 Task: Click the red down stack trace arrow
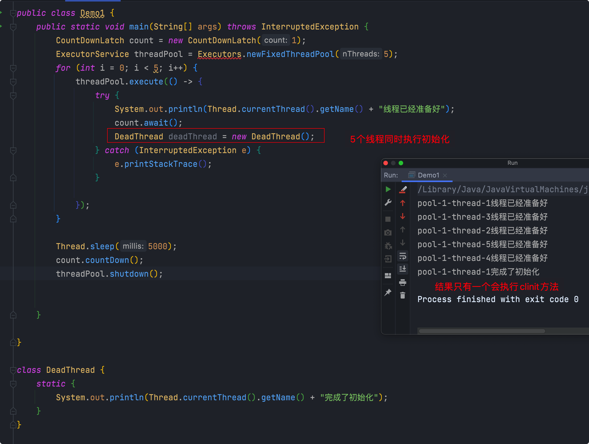pos(403,217)
